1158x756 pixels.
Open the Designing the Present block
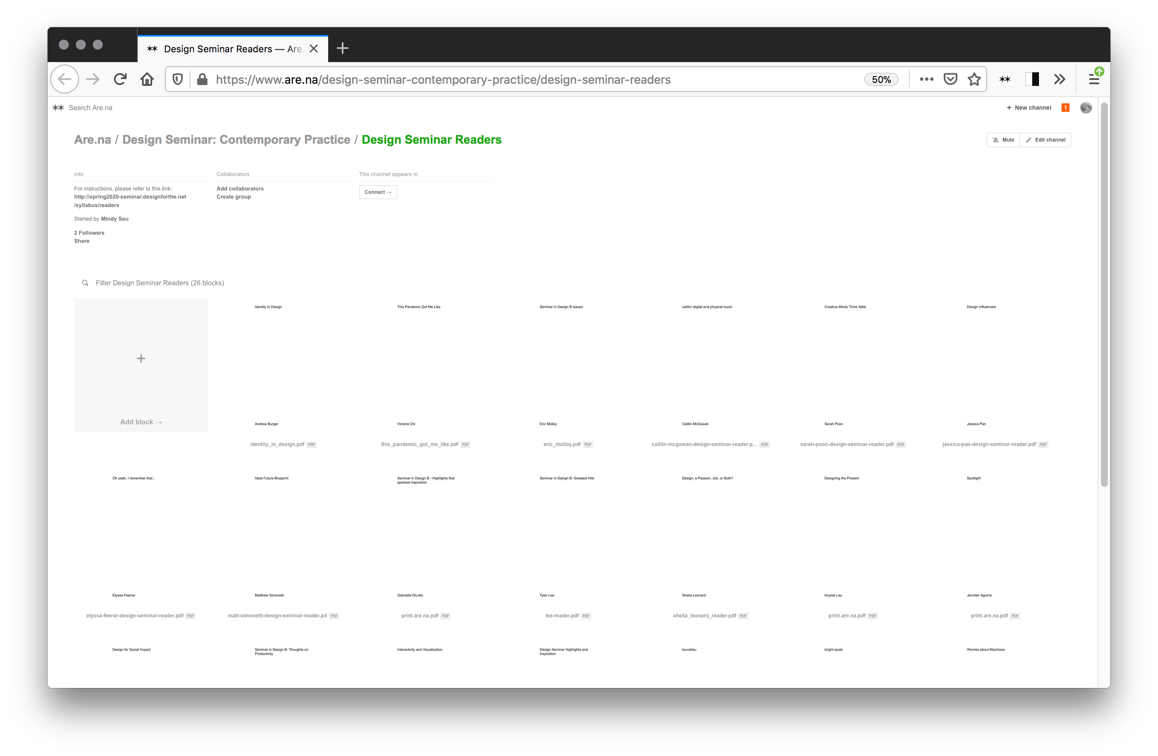[853, 537]
